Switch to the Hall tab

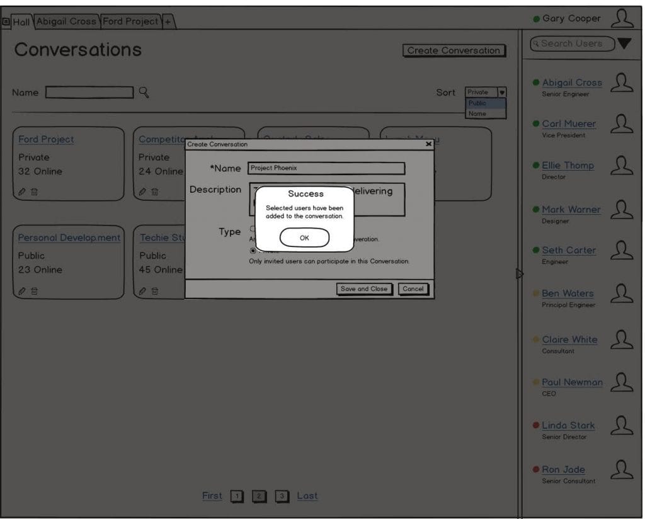(x=21, y=21)
